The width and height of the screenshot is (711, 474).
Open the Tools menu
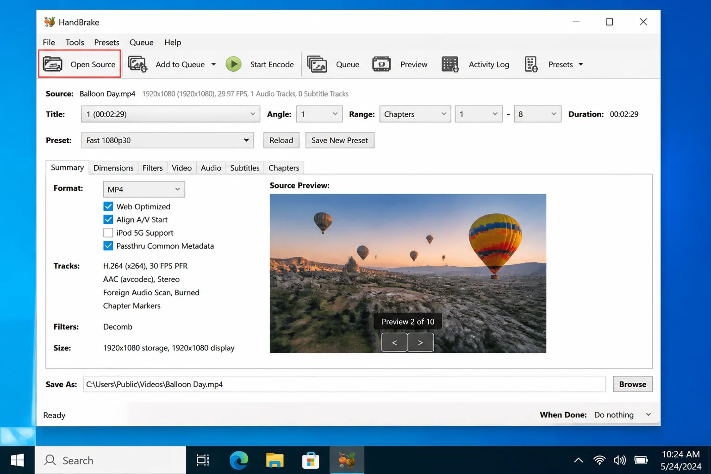tap(75, 42)
